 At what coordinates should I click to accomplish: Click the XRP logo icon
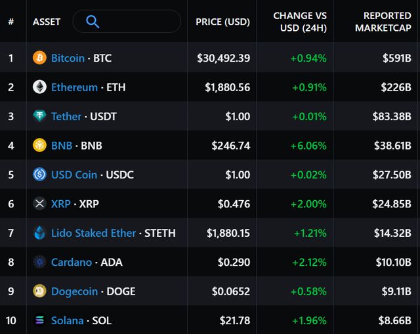(40, 204)
